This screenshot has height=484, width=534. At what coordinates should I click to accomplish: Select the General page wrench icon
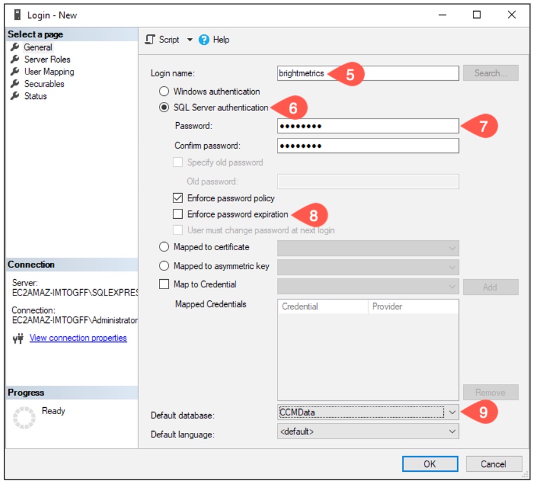15,47
